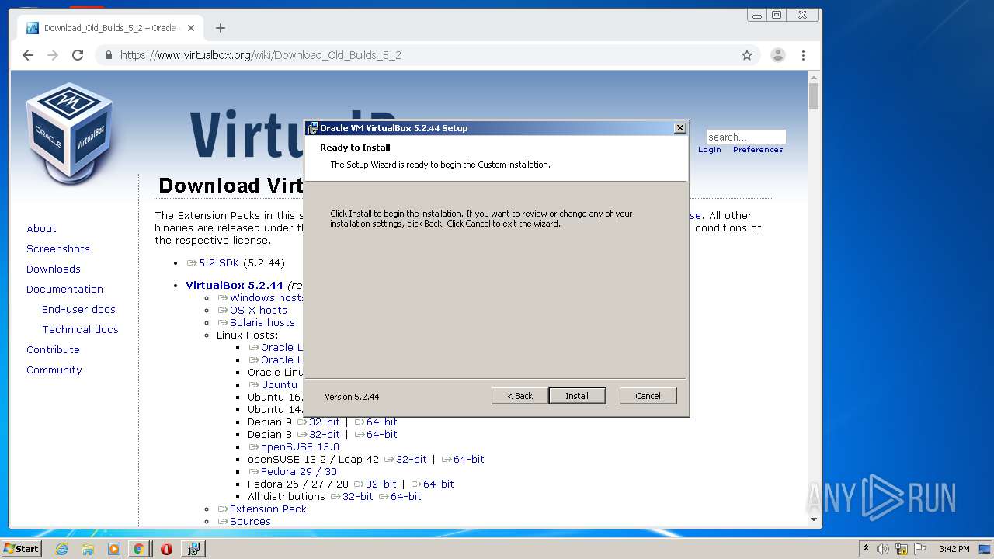The height and width of the screenshot is (559, 994).
Task: Open Community sidebar link
Action: coord(54,370)
